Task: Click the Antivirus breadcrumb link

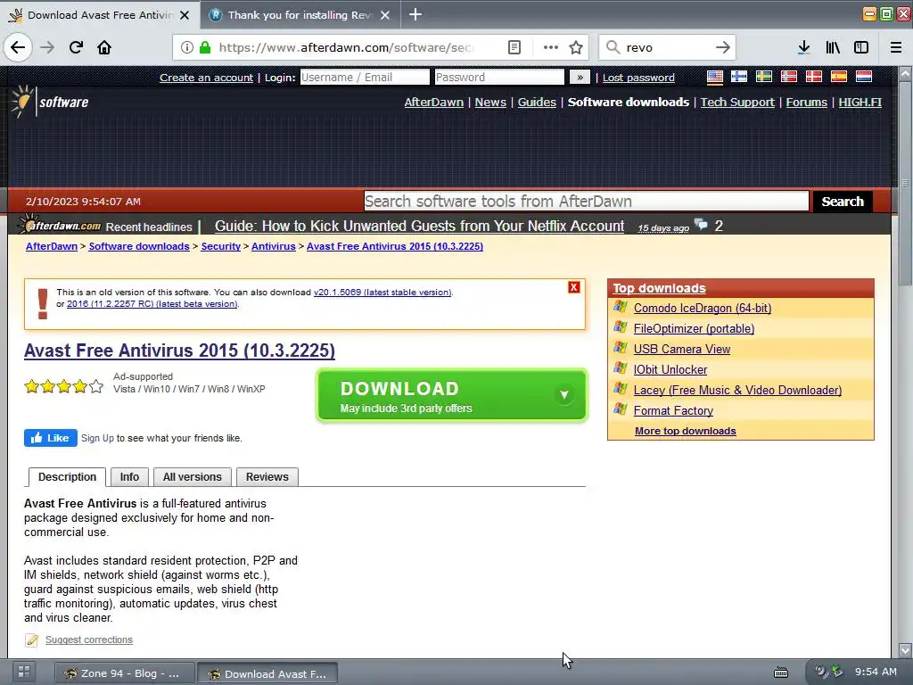Action: pyautogui.click(x=274, y=246)
